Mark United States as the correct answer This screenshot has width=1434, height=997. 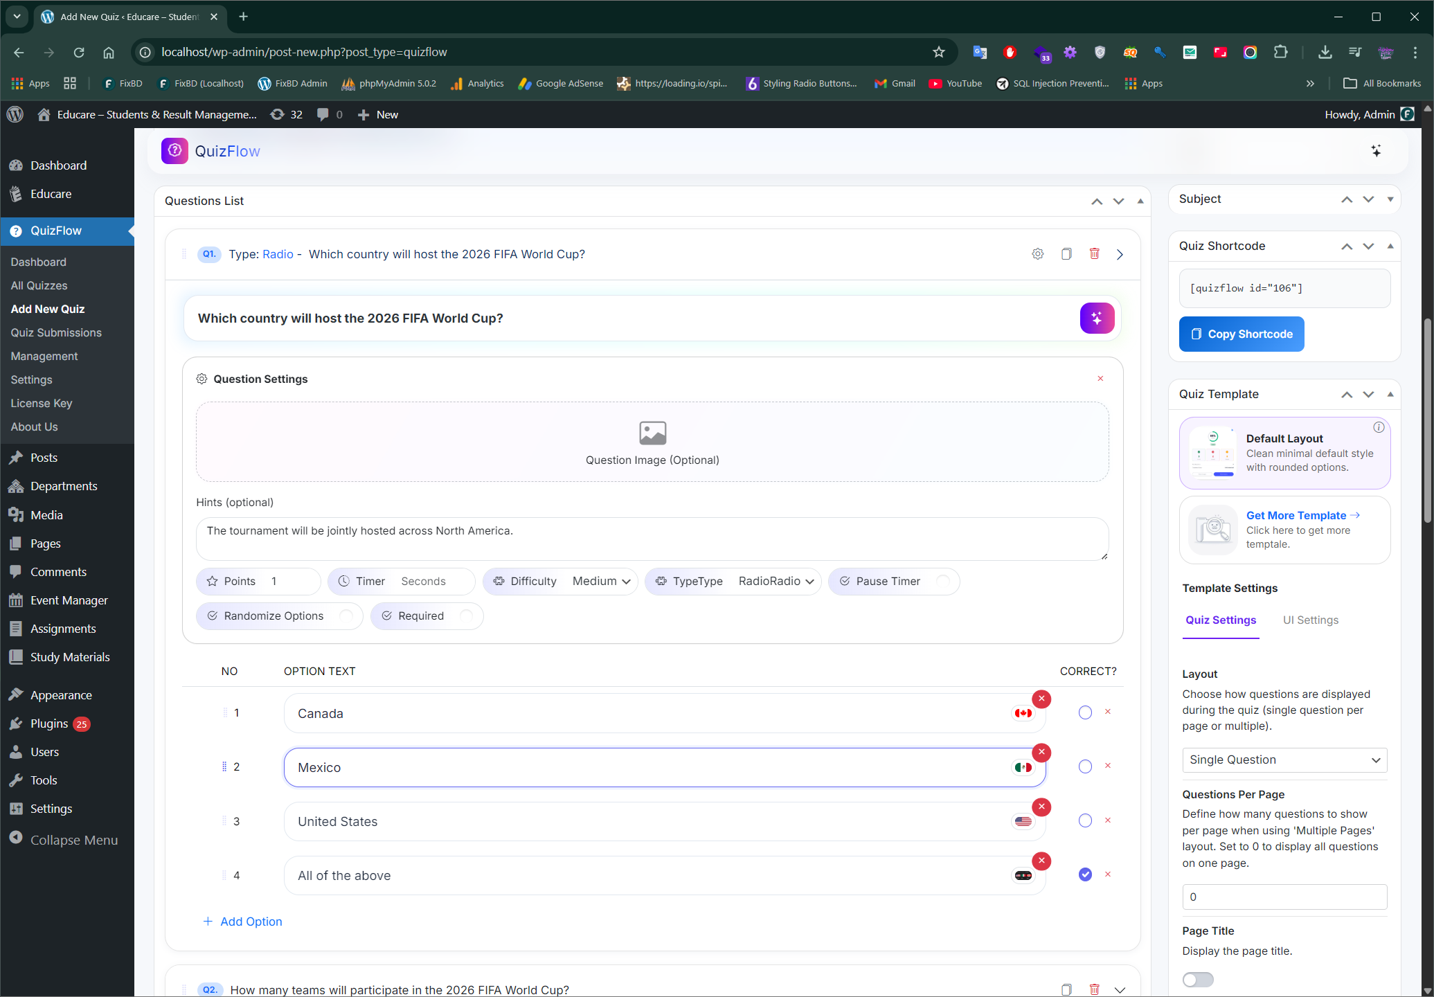(1085, 821)
